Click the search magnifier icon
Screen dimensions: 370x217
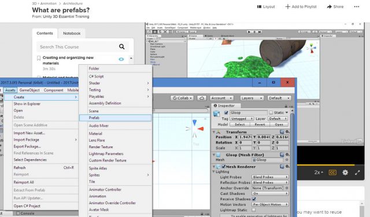[x=122, y=46]
